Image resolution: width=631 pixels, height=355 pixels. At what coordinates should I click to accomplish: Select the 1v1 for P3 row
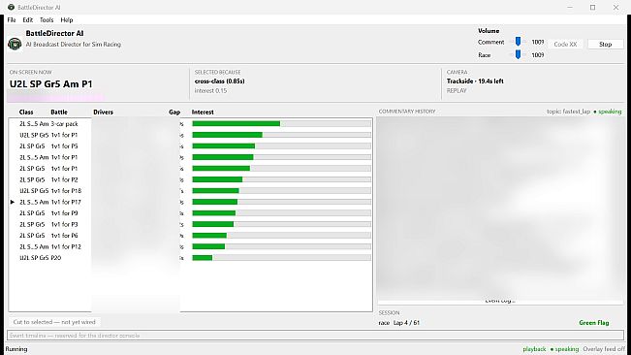190,224
